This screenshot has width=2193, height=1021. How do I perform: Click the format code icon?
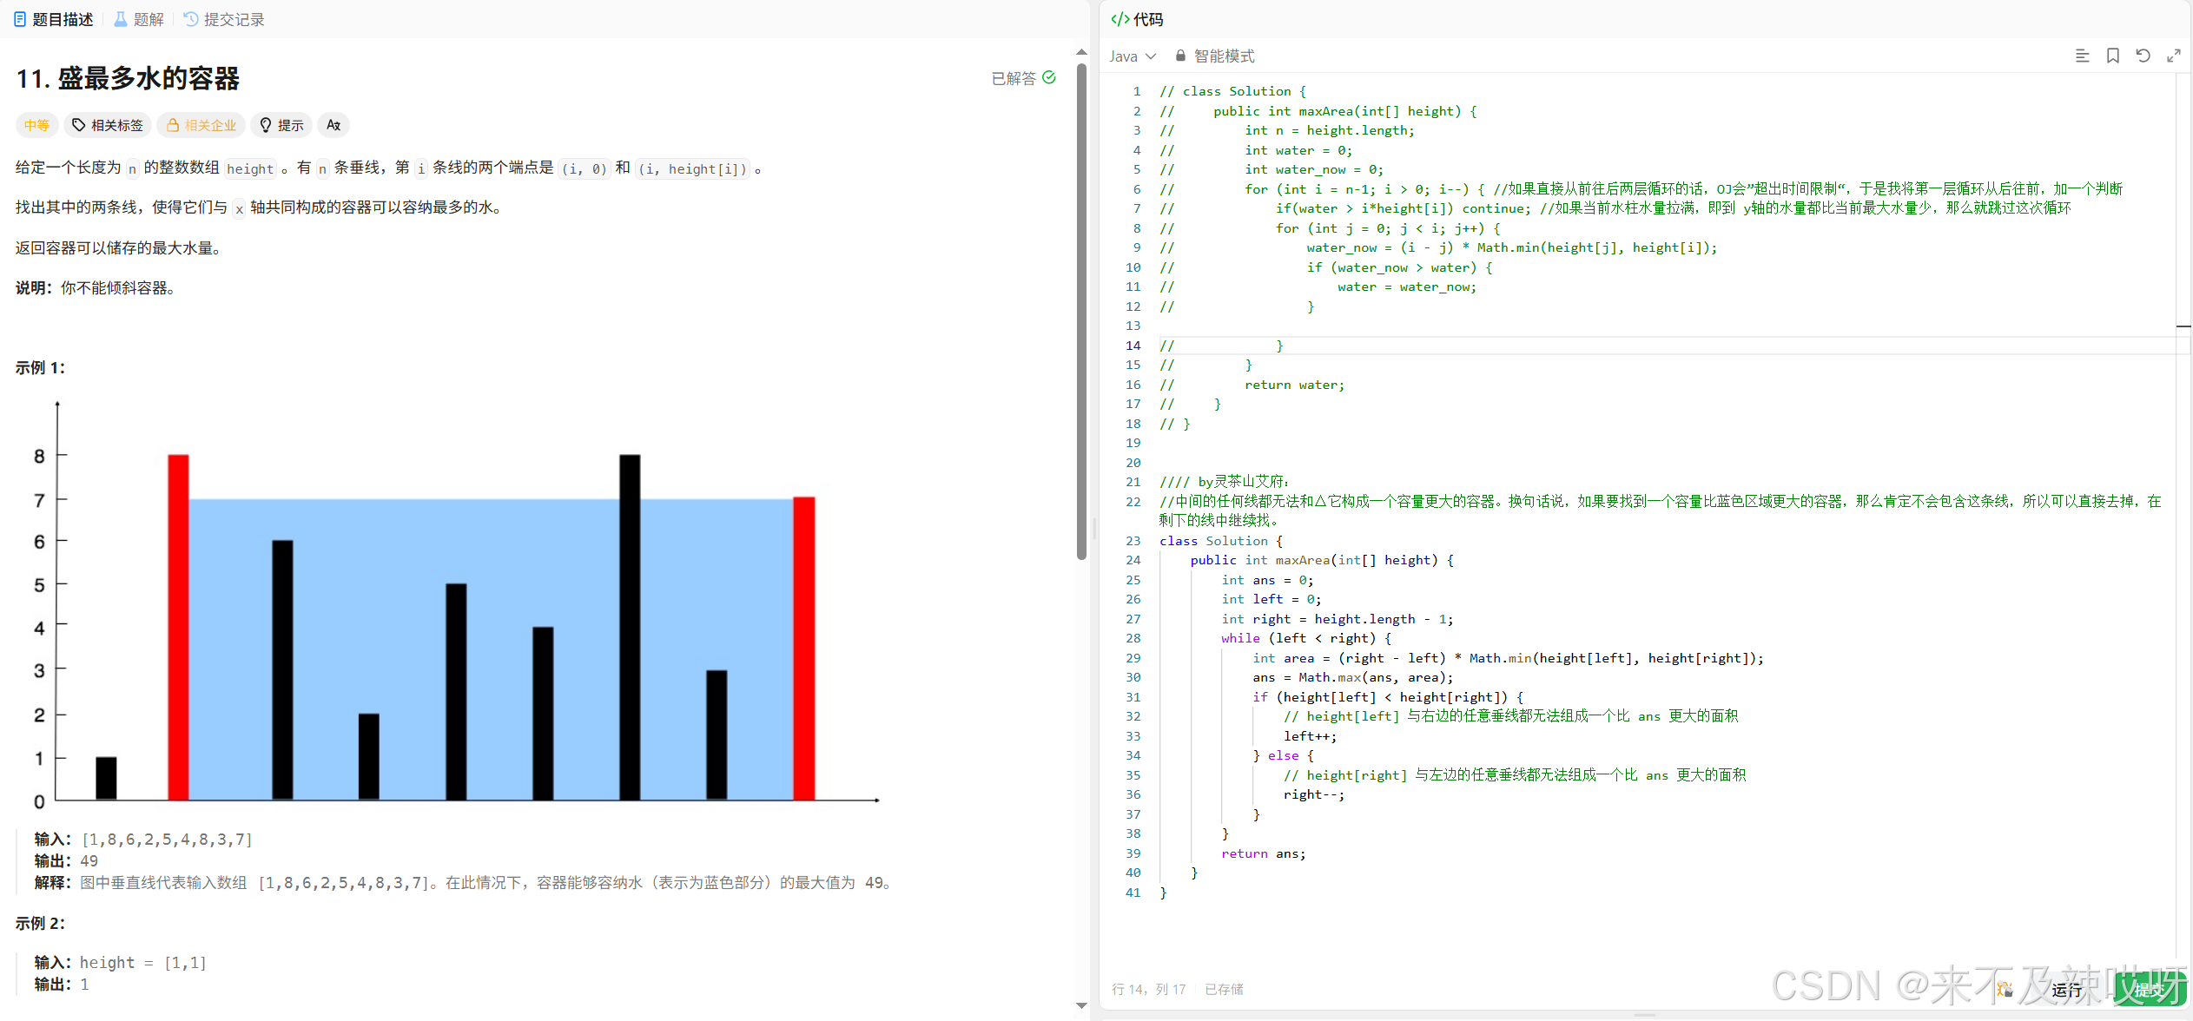pyautogui.click(x=2082, y=56)
